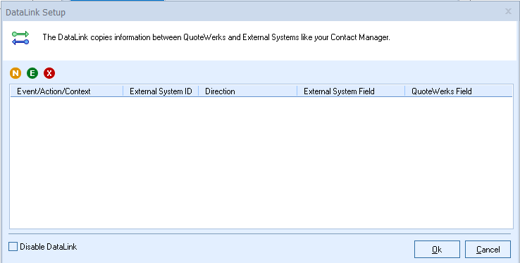Dismiss the dialog with the Cancel button
520x263 pixels.
488,250
